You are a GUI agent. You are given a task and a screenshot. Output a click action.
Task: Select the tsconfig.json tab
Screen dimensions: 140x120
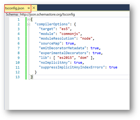(15, 8)
